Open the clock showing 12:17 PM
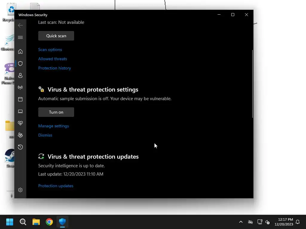 coord(284,222)
